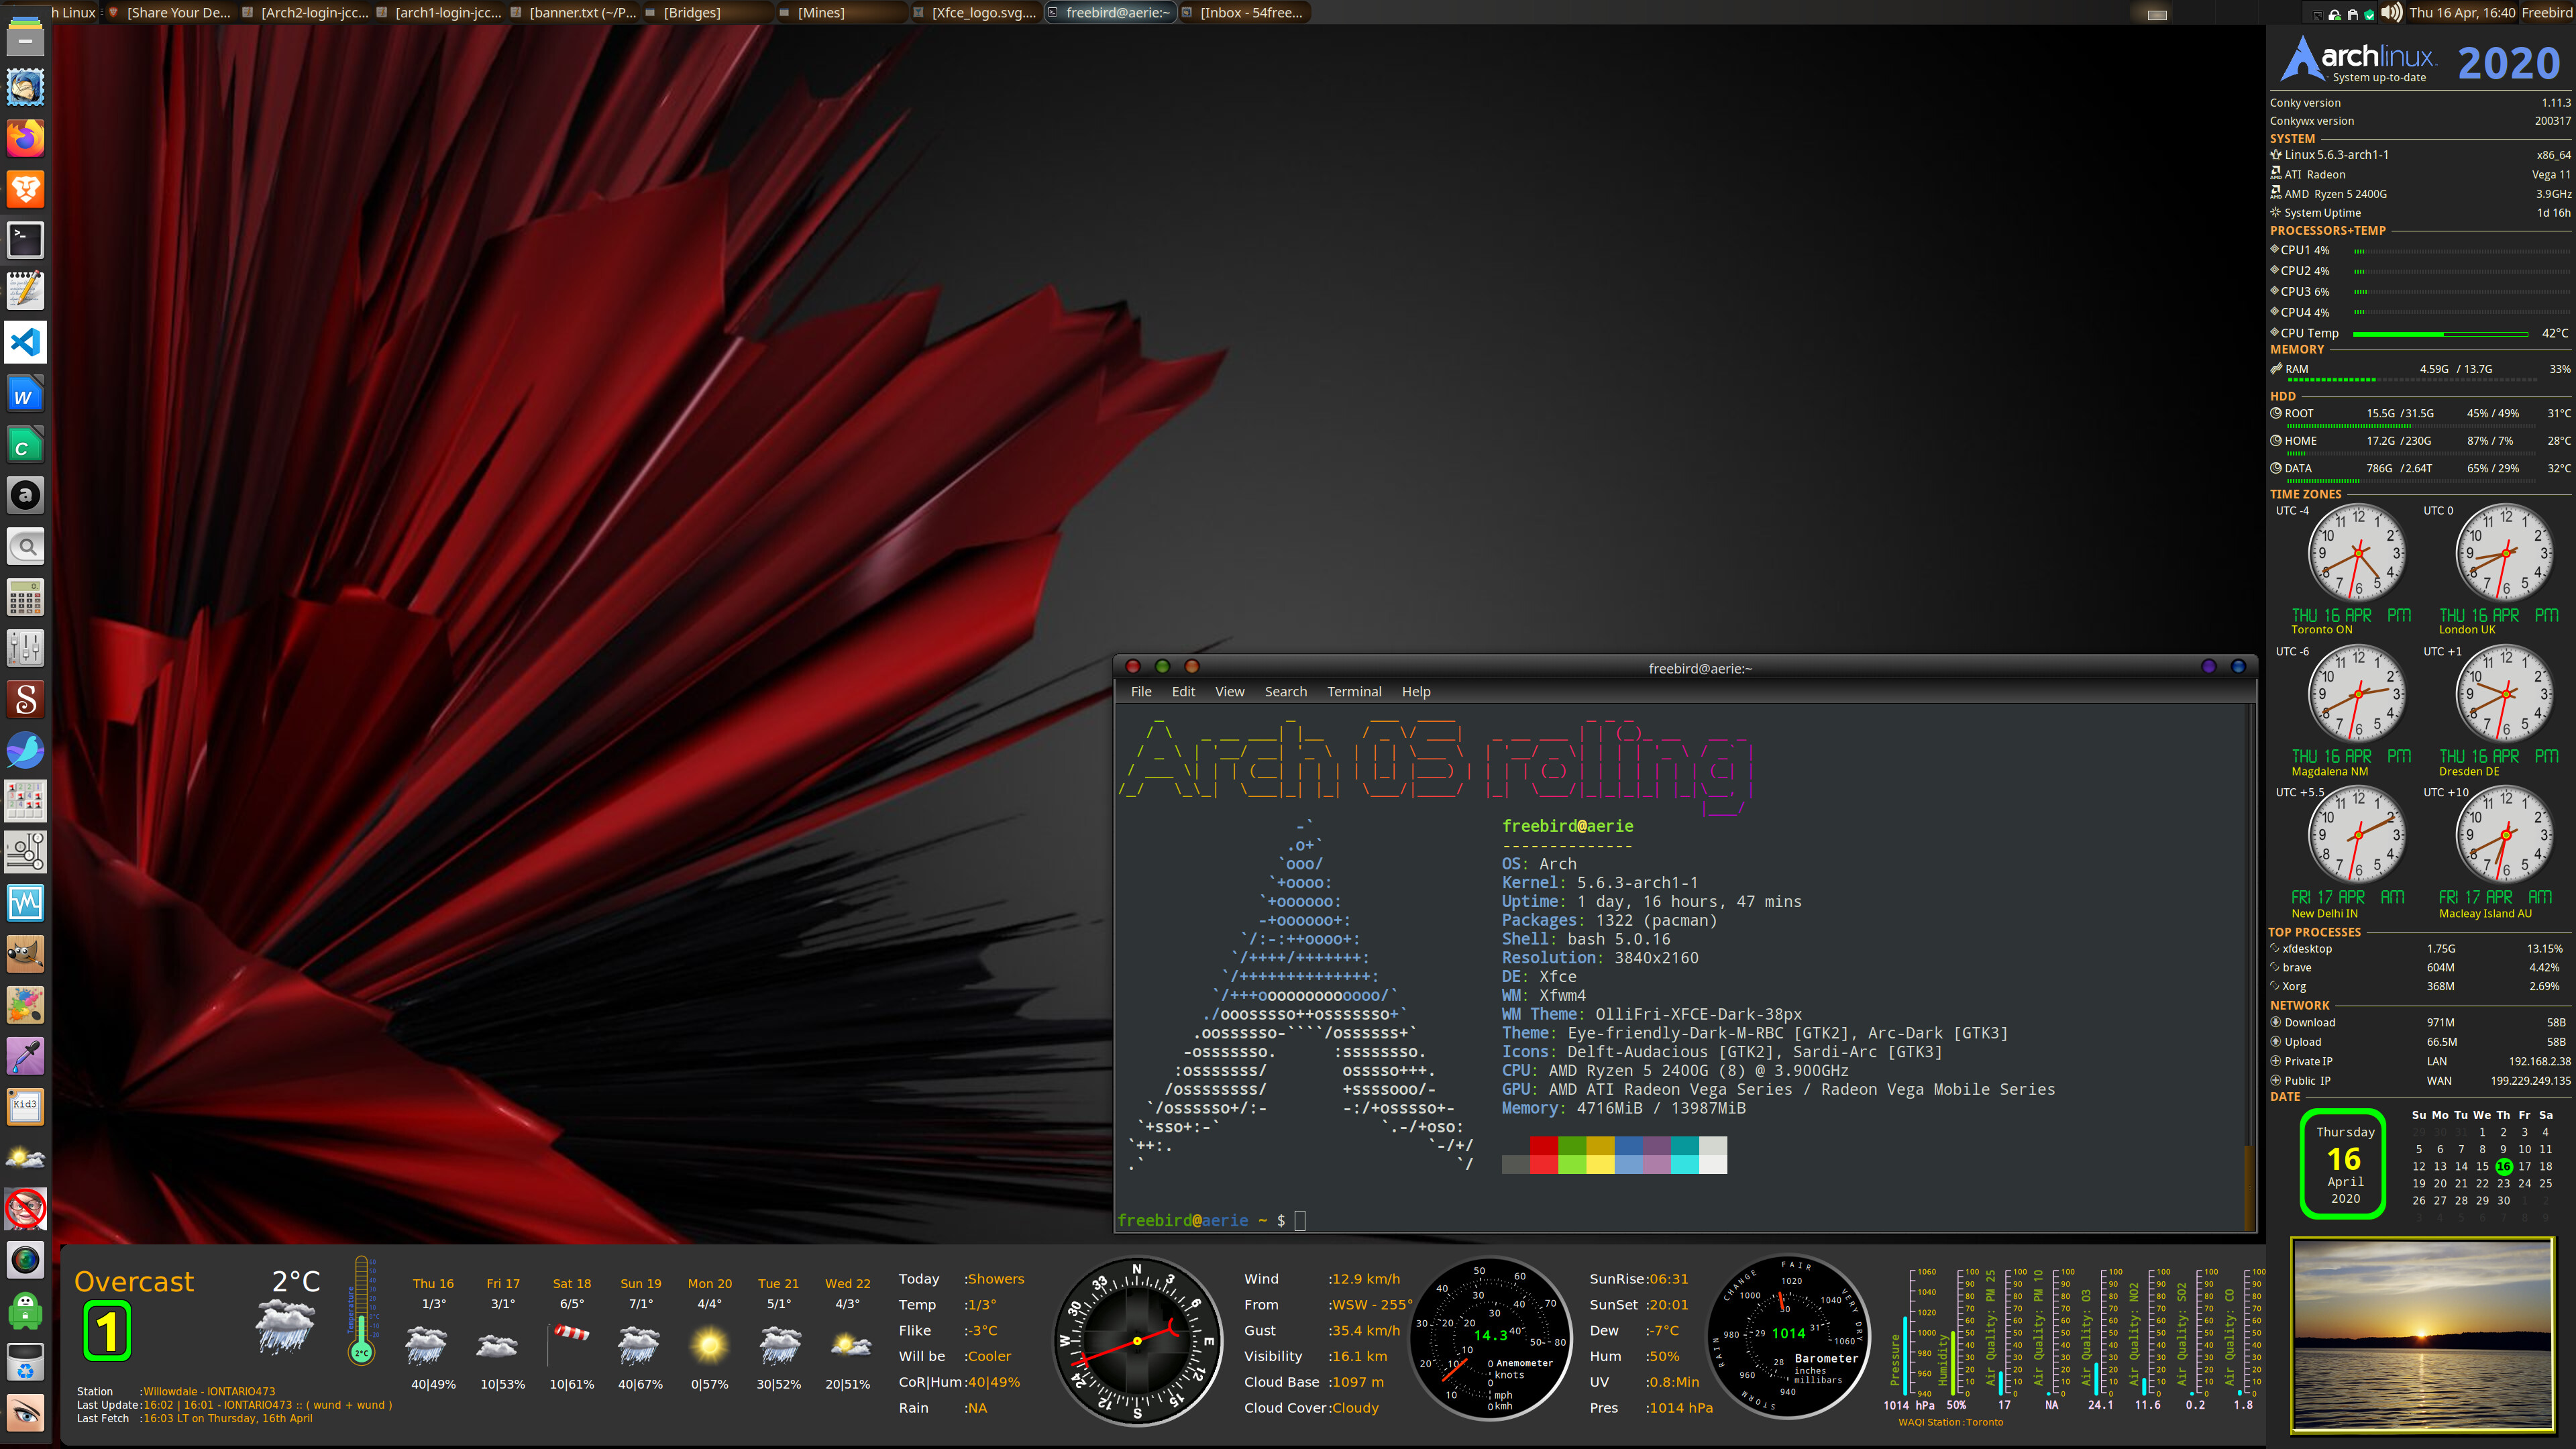This screenshot has width=2576, height=1449.
Task: Switch to '[arch1-login-jcc...' taskbar window
Action: pyautogui.click(x=439, y=13)
